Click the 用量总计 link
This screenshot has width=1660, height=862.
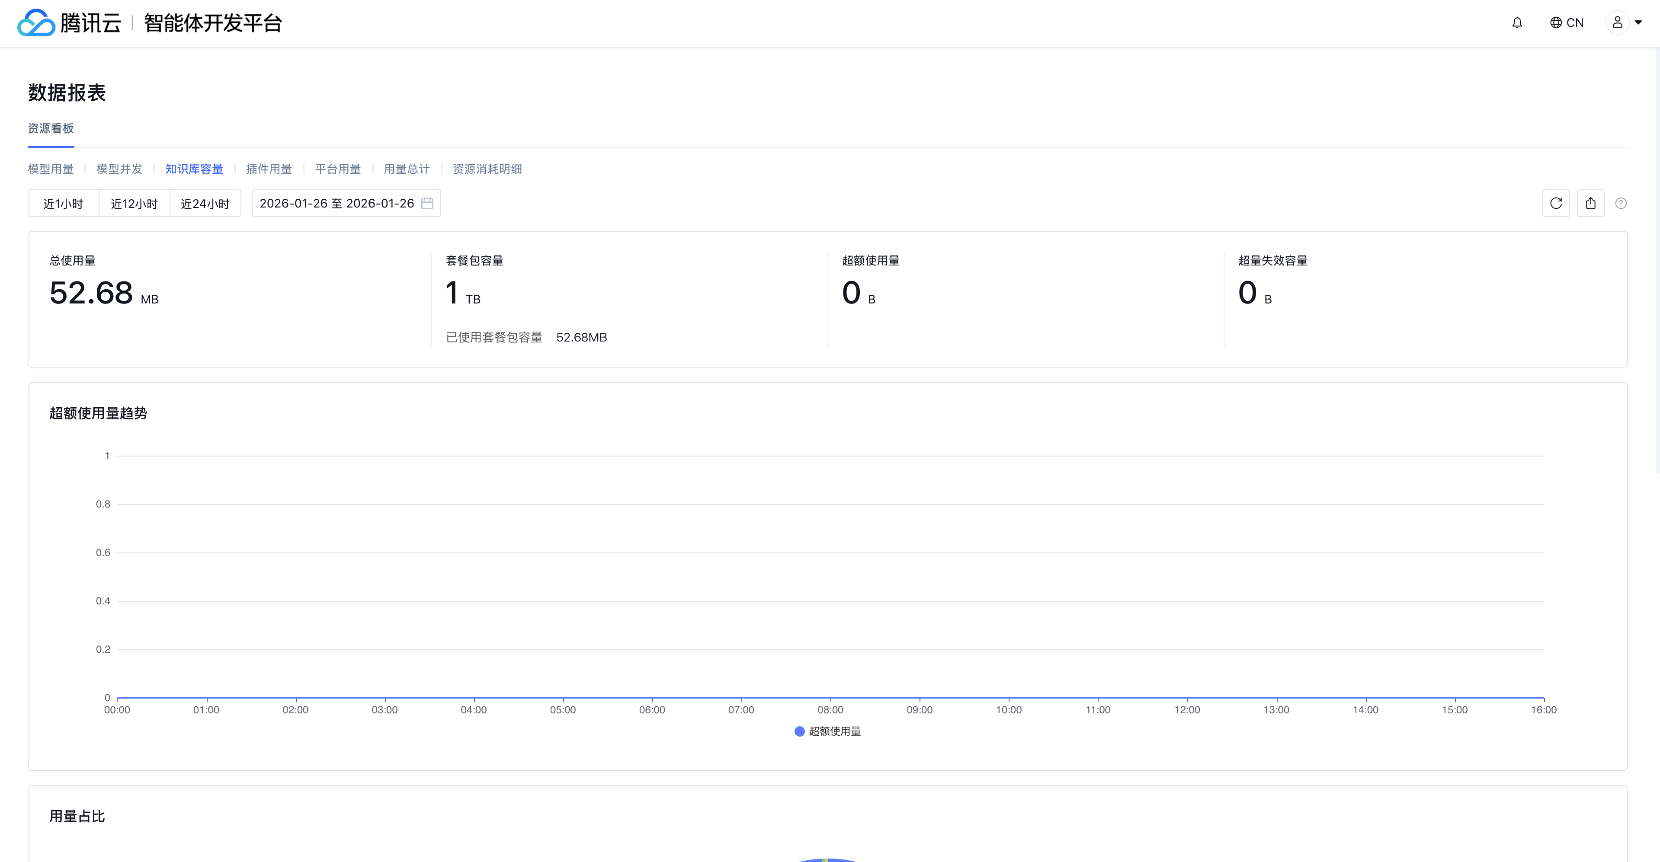407,169
